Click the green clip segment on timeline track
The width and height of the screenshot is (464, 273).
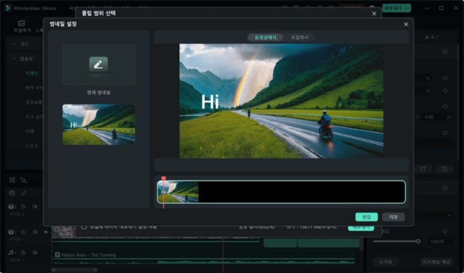coord(311,243)
